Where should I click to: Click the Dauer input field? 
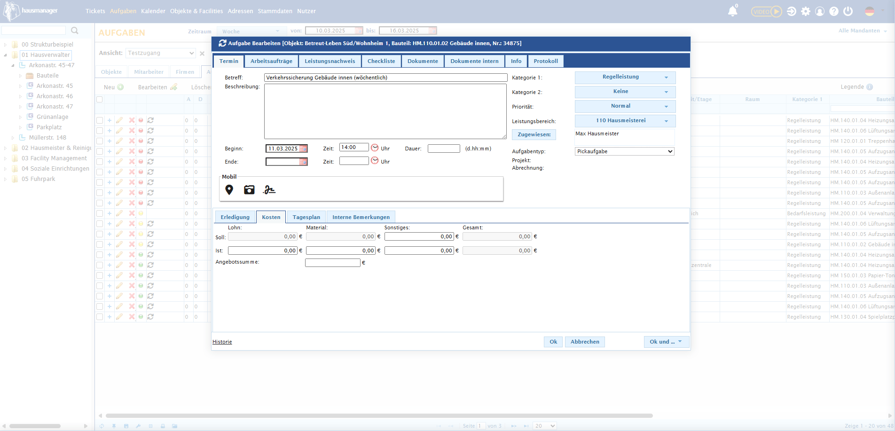click(x=444, y=149)
